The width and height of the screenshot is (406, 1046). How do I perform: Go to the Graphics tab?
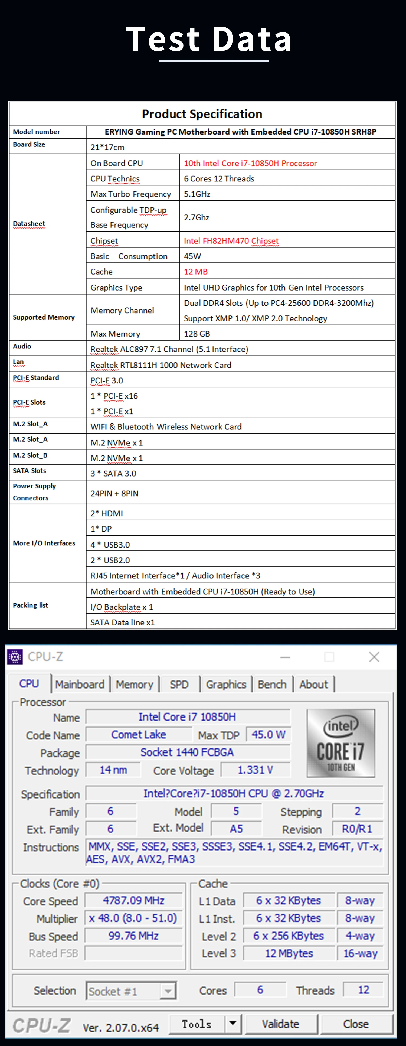pyautogui.click(x=226, y=684)
